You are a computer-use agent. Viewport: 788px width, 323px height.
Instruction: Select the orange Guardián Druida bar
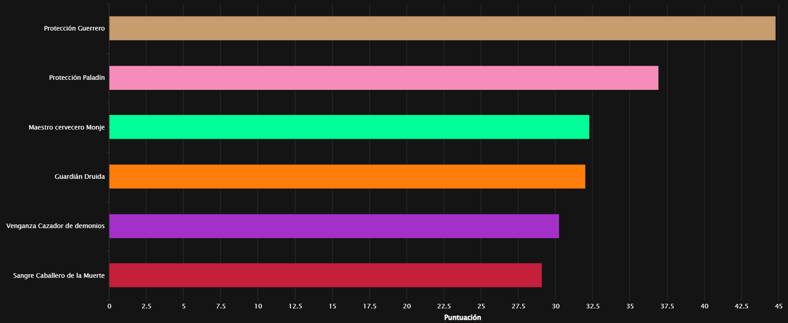coord(347,177)
